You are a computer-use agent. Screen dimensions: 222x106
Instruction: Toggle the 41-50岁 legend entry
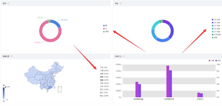click(x=216, y=32)
